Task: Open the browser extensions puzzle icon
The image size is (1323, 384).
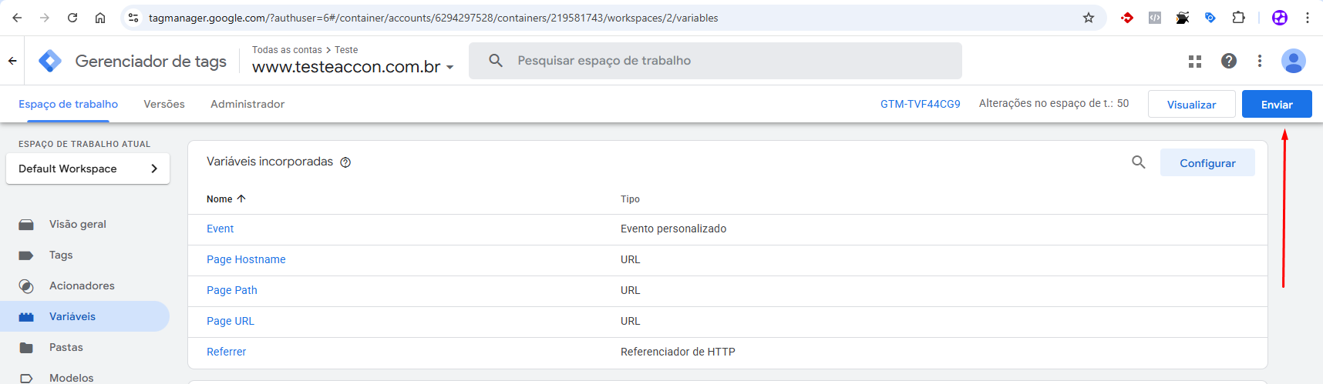Action: (1238, 18)
